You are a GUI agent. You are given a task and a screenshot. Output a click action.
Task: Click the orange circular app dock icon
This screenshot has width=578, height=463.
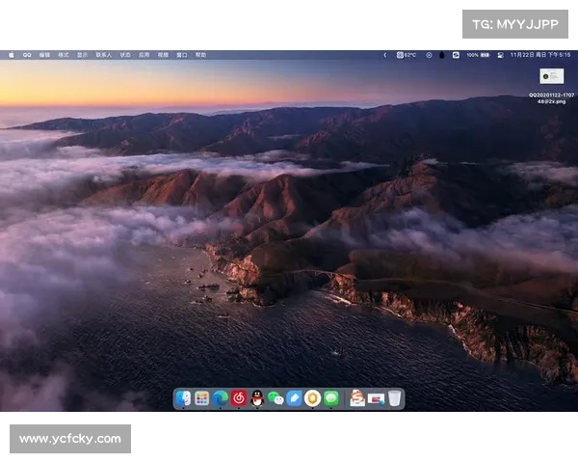[312, 398]
